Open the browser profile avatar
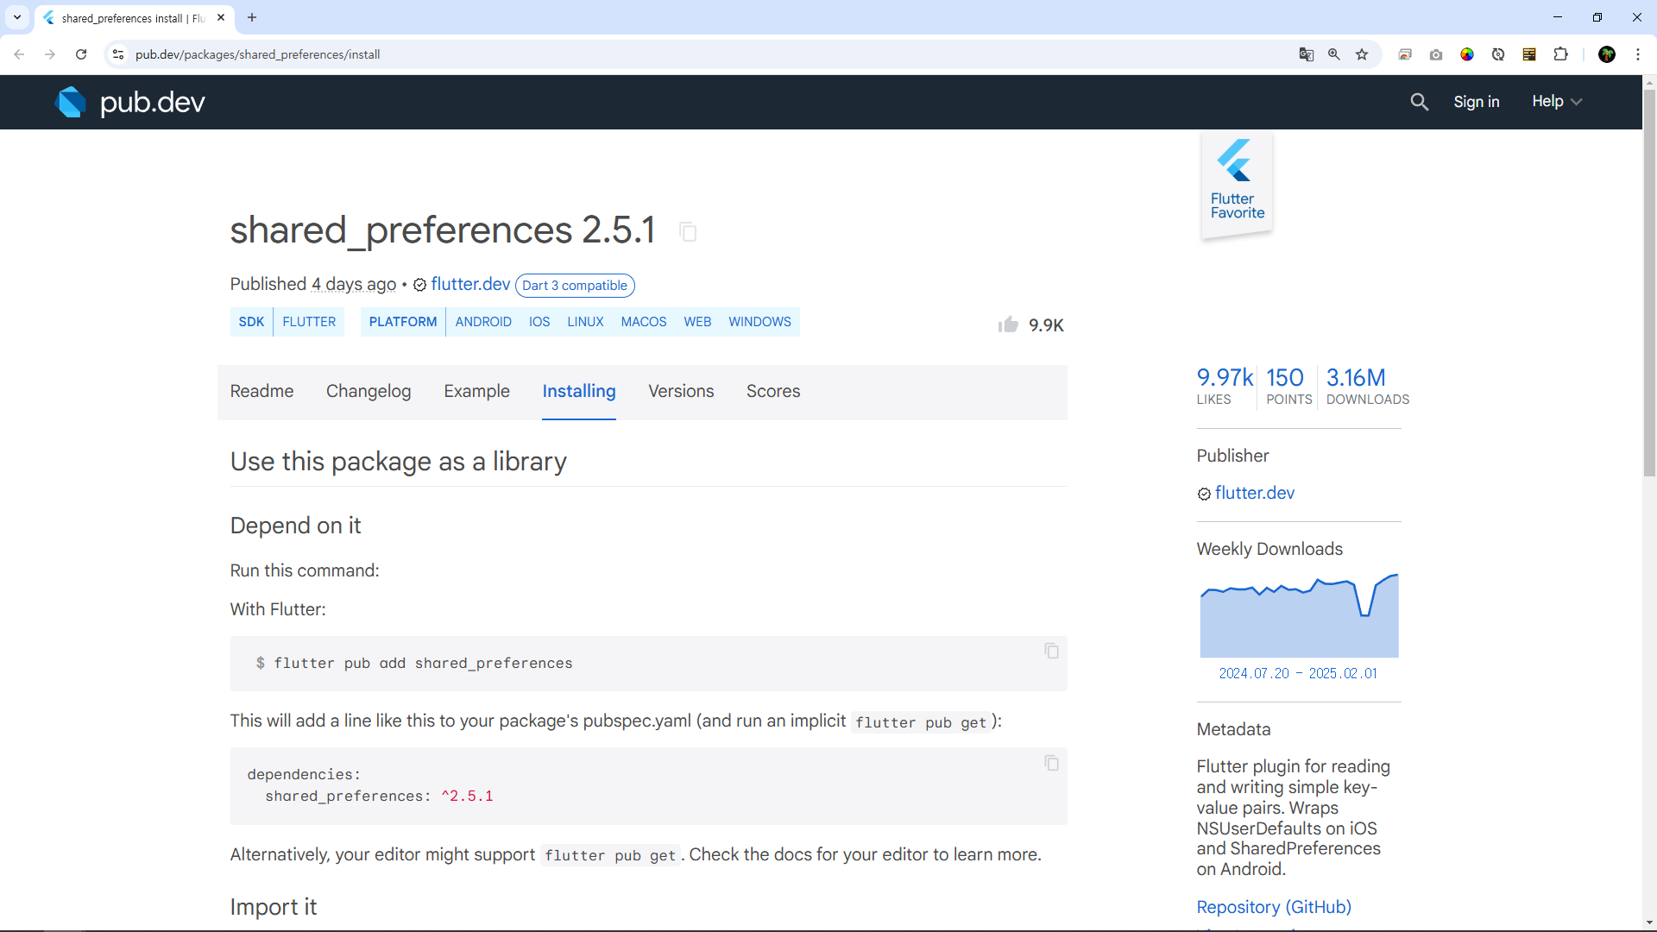 pyautogui.click(x=1607, y=54)
